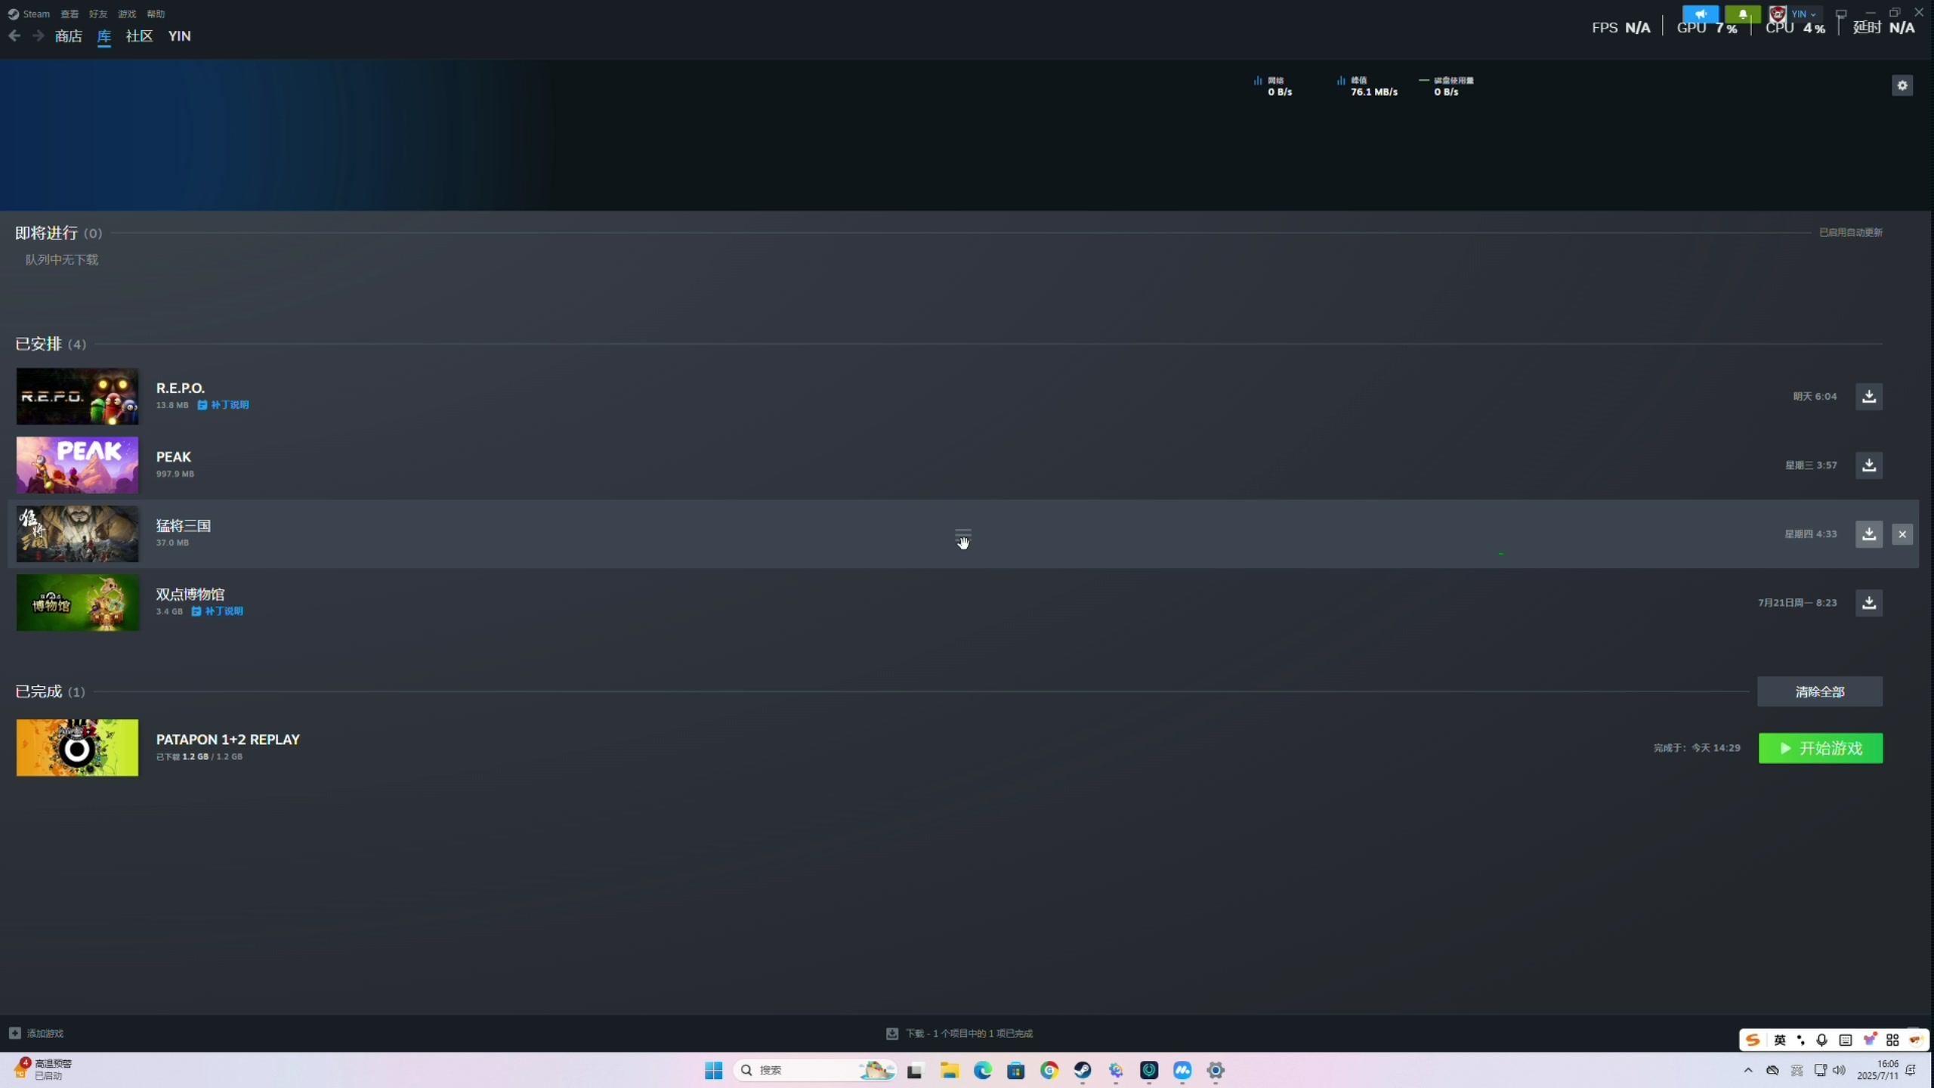The width and height of the screenshot is (1934, 1088).
Task: Open Microsoft Store from the taskbar
Action: [1016, 1070]
